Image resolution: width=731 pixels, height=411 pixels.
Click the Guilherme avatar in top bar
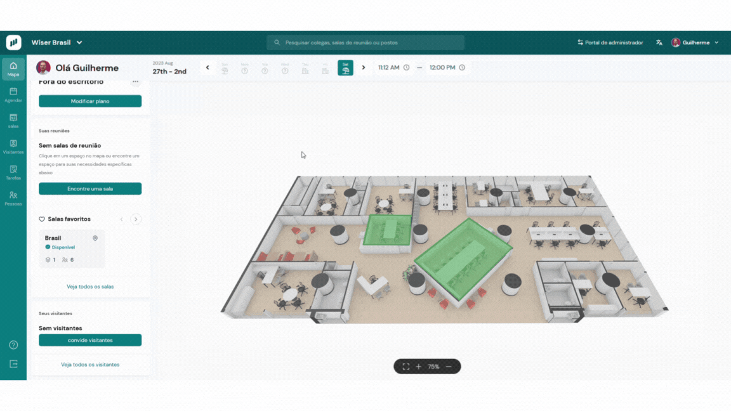pyautogui.click(x=676, y=42)
